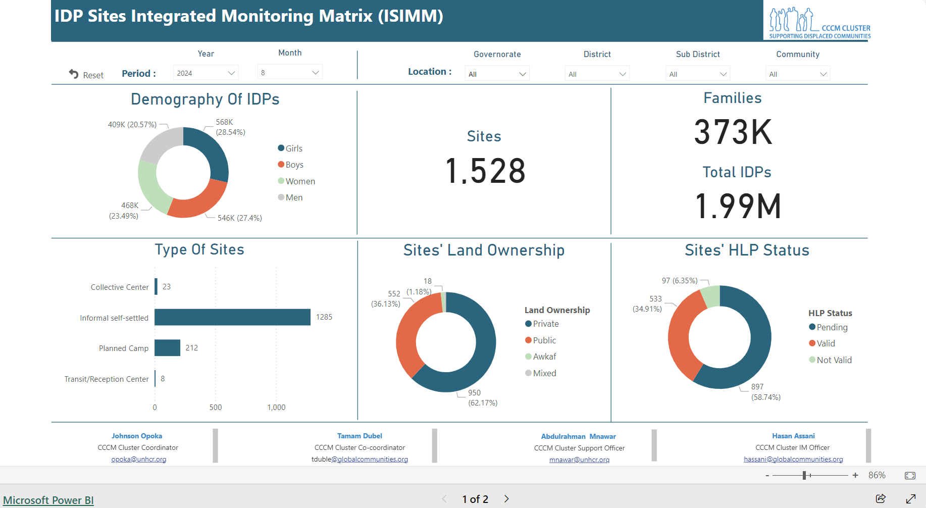Expand the Governorate filter dropdown
This screenshot has height=508, width=926.
497,74
